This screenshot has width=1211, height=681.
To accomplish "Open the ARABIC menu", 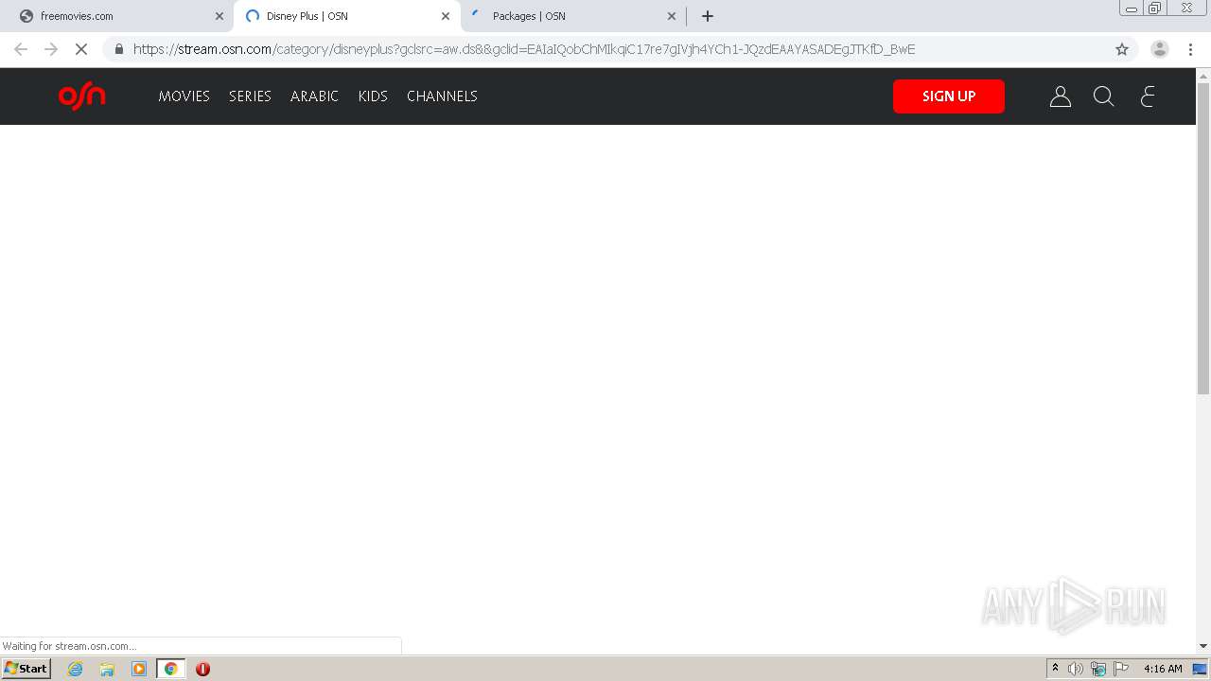I will coord(314,96).
